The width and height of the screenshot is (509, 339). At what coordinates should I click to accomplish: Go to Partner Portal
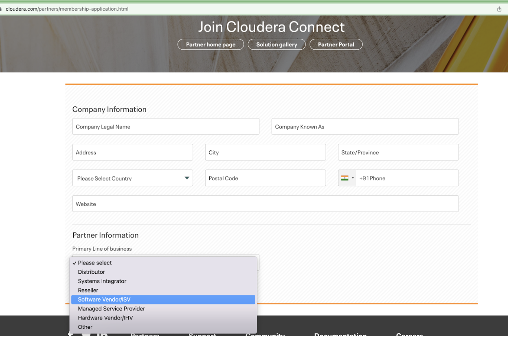tap(336, 44)
